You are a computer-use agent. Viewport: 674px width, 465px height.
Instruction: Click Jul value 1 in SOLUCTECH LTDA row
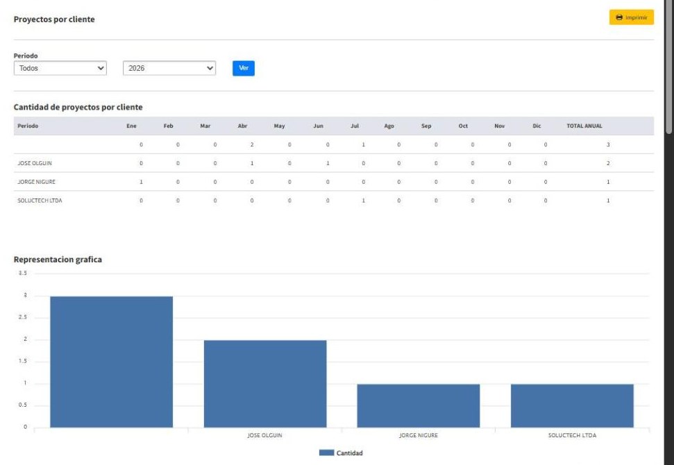(x=363, y=201)
